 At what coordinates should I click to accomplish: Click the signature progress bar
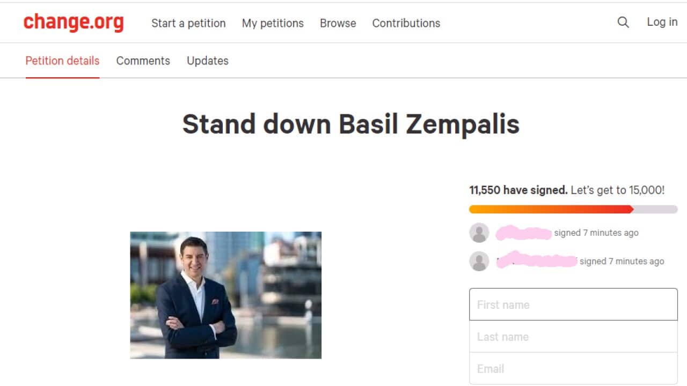[x=573, y=209]
